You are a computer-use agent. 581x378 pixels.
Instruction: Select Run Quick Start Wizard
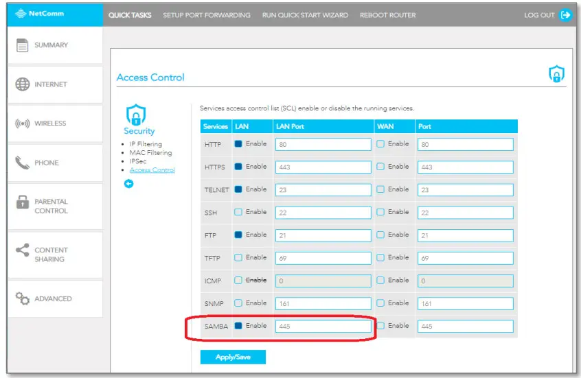pyautogui.click(x=305, y=15)
